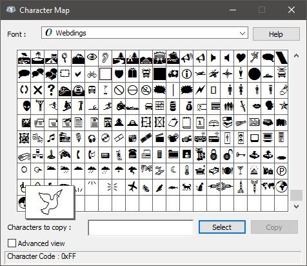The width and height of the screenshot is (307, 266).
Task: Click the 'Character Code : 0xFF' status text
Action: (x=41, y=256)
